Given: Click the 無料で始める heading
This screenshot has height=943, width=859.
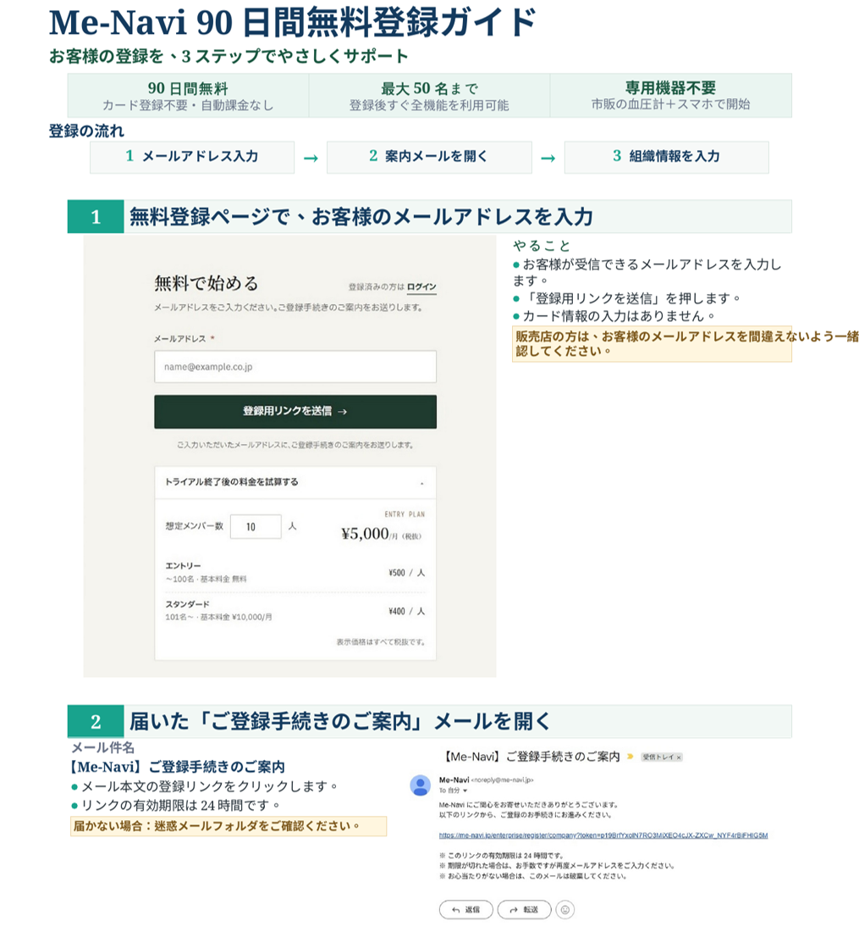Looking at the screenshot, I should point(206,283).
